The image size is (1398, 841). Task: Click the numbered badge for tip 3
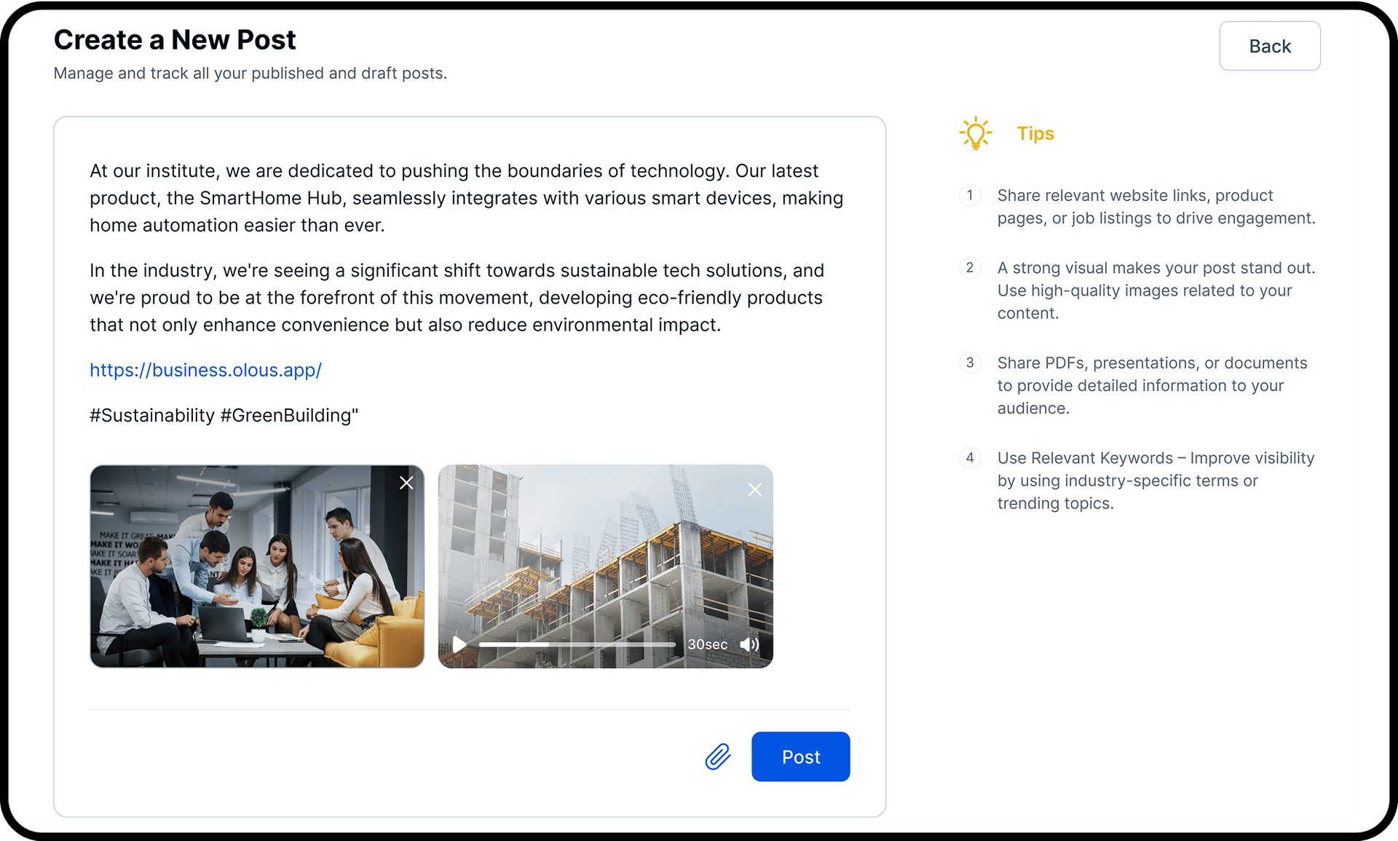coord(970,363)
